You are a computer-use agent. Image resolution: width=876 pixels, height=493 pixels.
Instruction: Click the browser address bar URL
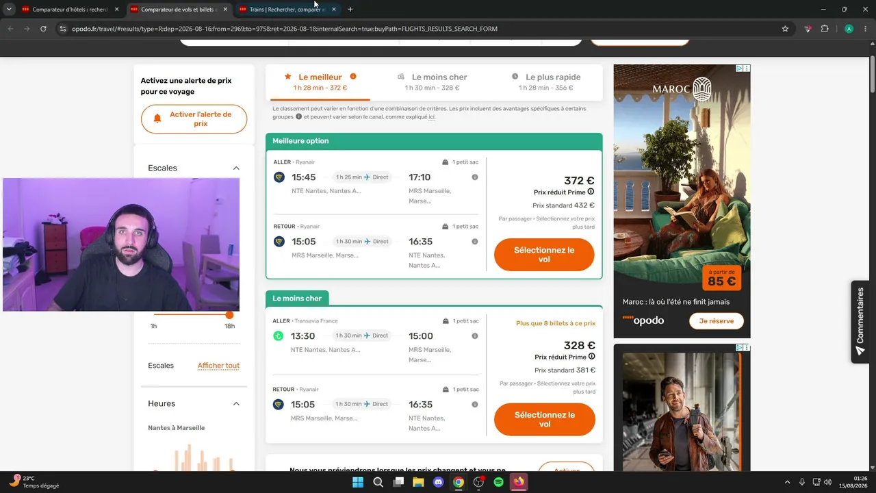click(285, 29)
